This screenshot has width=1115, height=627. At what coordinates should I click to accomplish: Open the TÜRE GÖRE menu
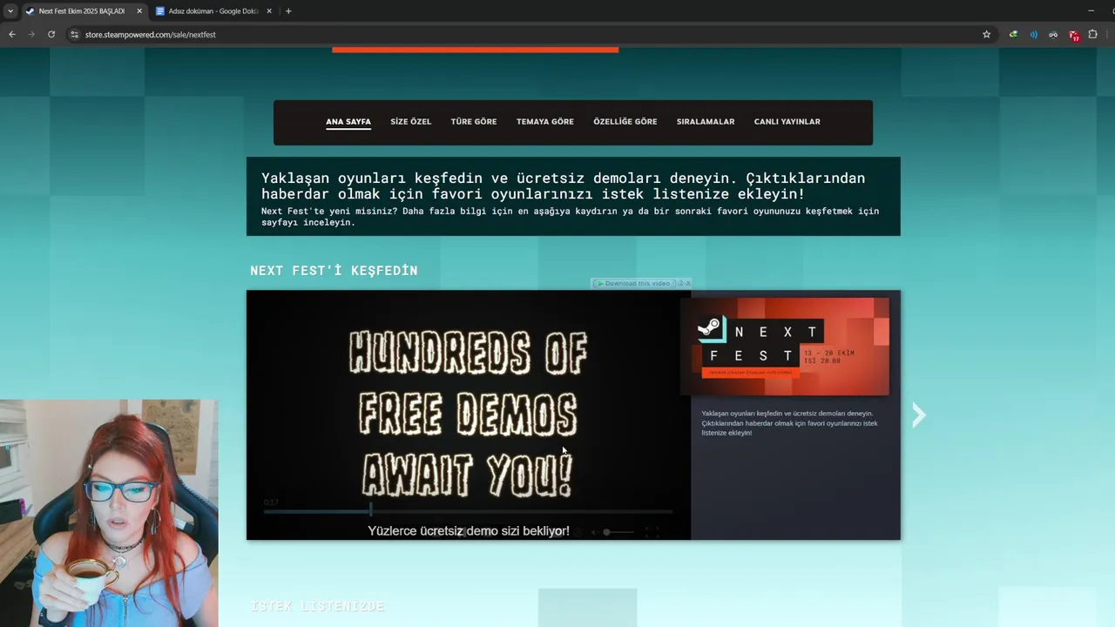474,122
